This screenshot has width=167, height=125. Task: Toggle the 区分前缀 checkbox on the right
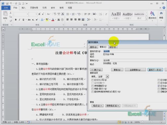(x=159, y=80)
